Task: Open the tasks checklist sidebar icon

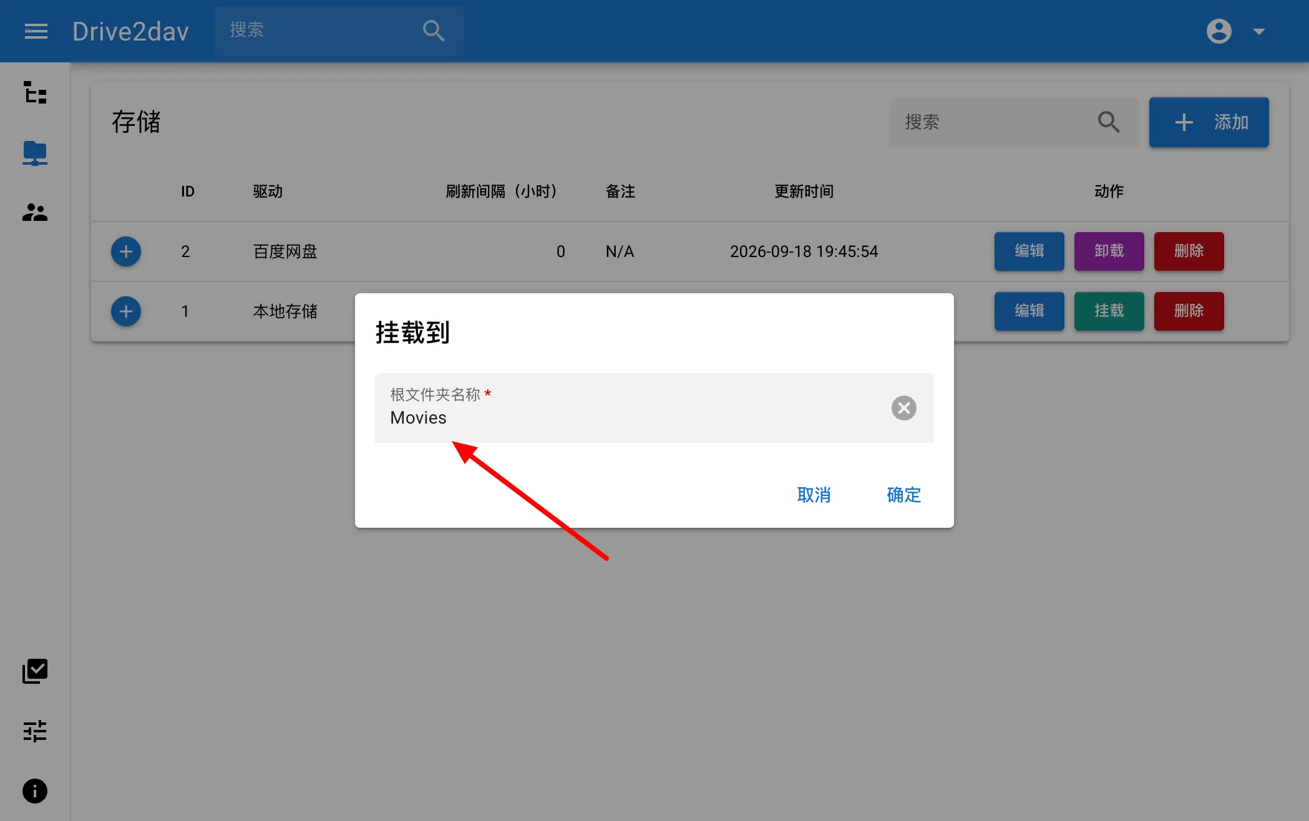Action: (35, 671)
